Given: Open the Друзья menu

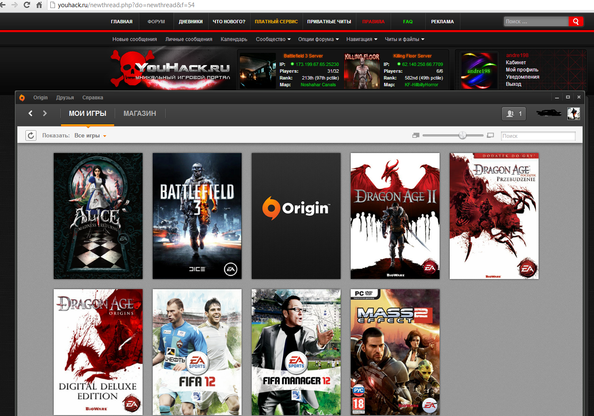Looking at the screenshot, I should [x=65, y=98].
